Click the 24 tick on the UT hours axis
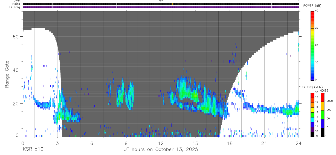Viewport: 336px width, 155px height. [x=299, y=143]
